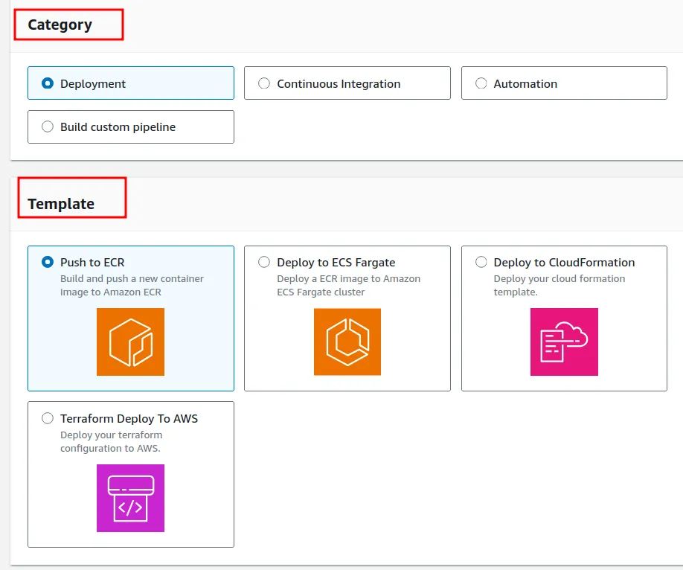
Task: Click the 'Deploy to ECS Fargate' title text
Action: point(336,263)
